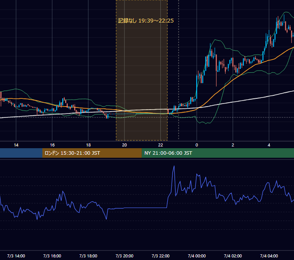Click the blue session bar before London
The image size is (294, 260).
[x=21, y=153]
